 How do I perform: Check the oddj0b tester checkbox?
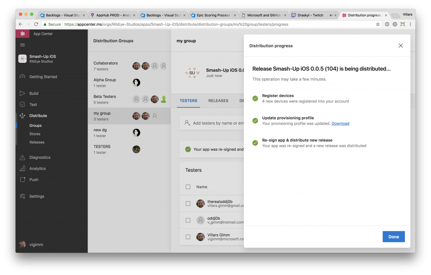[188, 220]
